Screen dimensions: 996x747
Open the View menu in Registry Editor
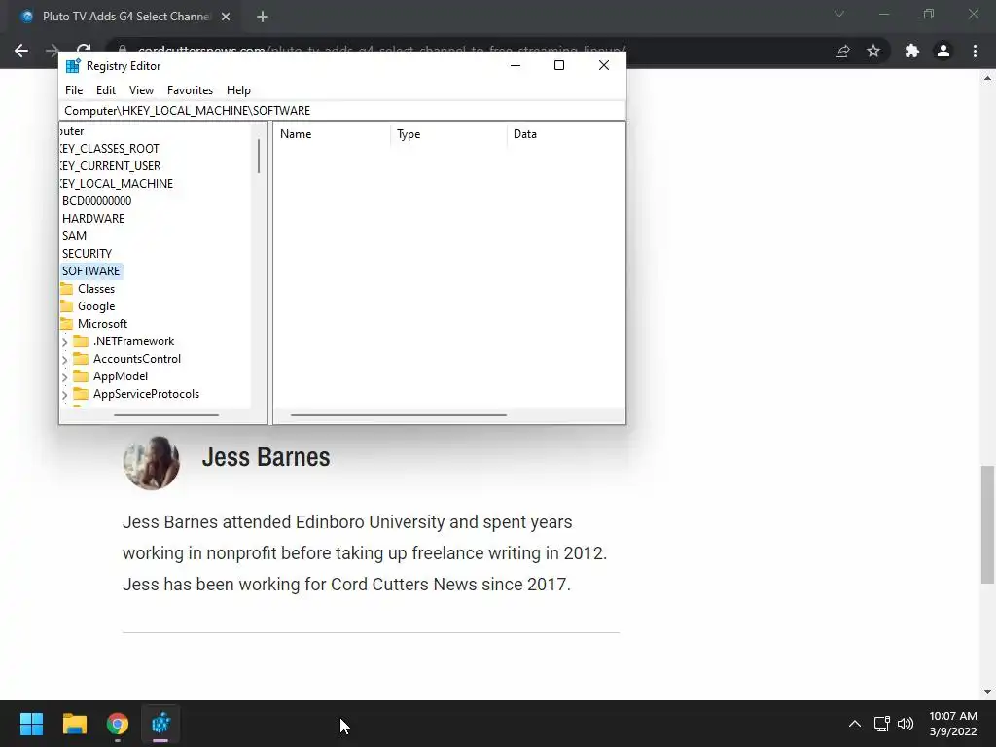[141, 90]
